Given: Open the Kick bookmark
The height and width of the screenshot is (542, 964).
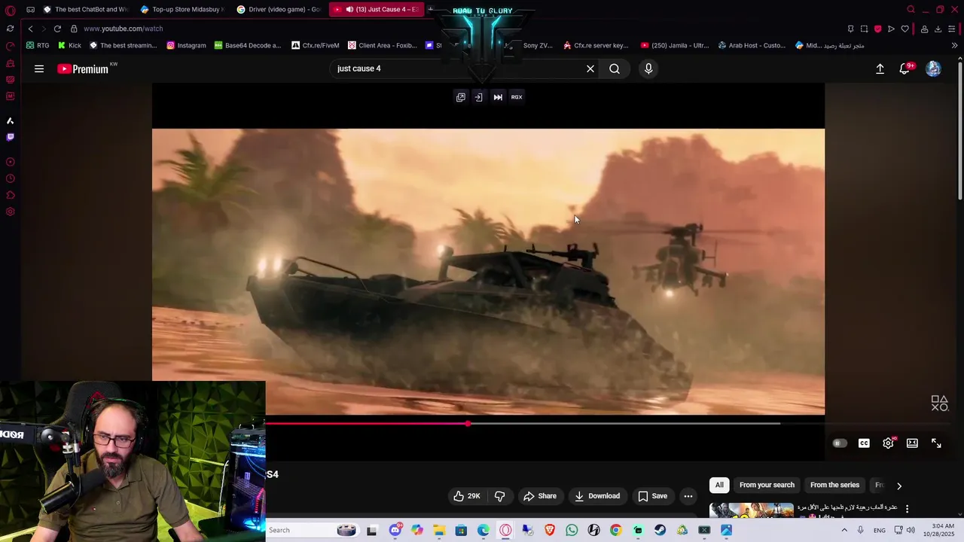Looking at the screenshot, I should click(x=69, y=45).
